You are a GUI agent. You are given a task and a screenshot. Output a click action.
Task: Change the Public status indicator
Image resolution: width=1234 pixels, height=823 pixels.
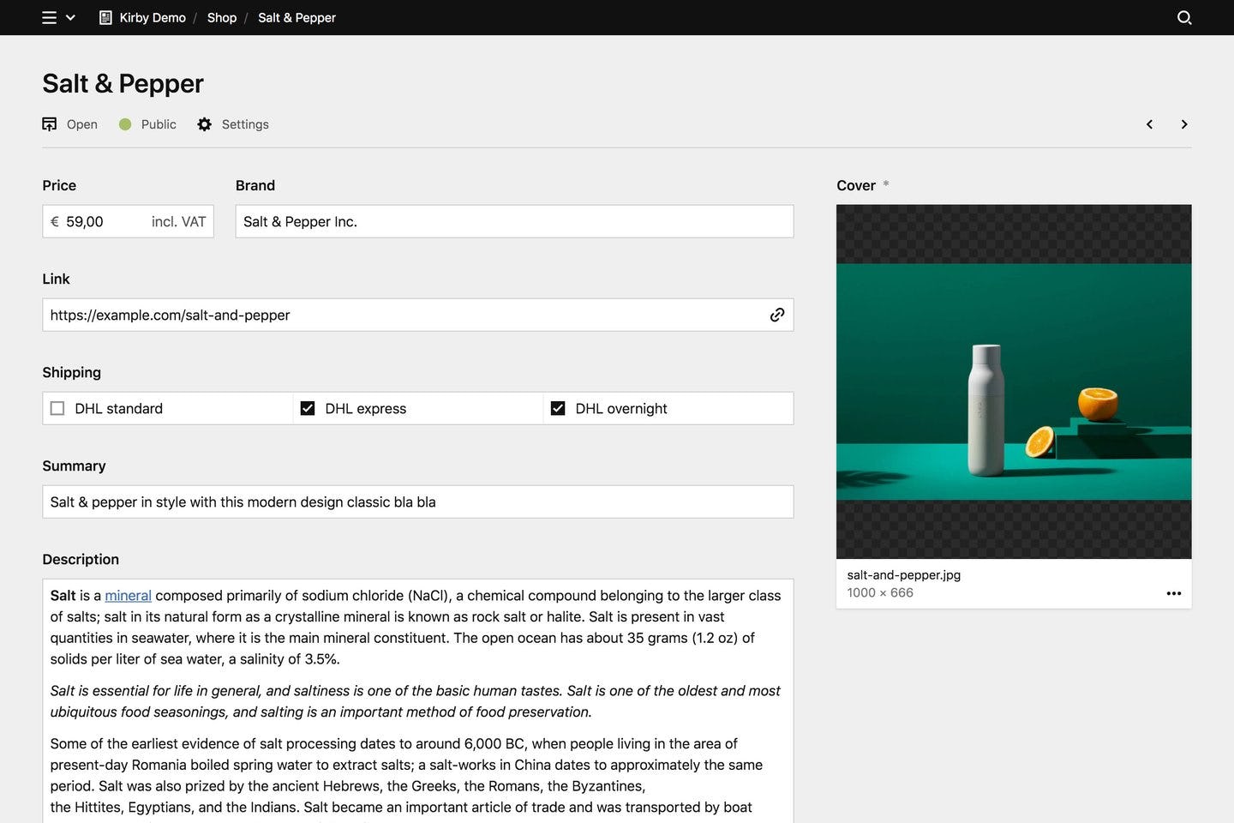pyautogui.click(x=125, y=124)
